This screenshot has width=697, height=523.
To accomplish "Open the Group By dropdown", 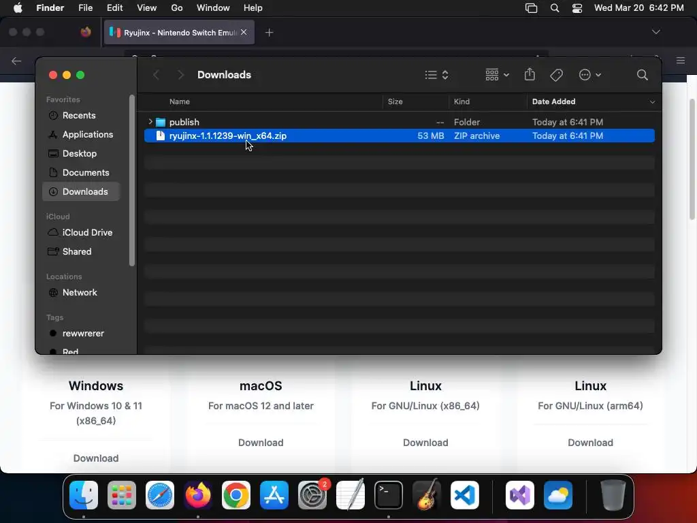I will pos(497,75).
